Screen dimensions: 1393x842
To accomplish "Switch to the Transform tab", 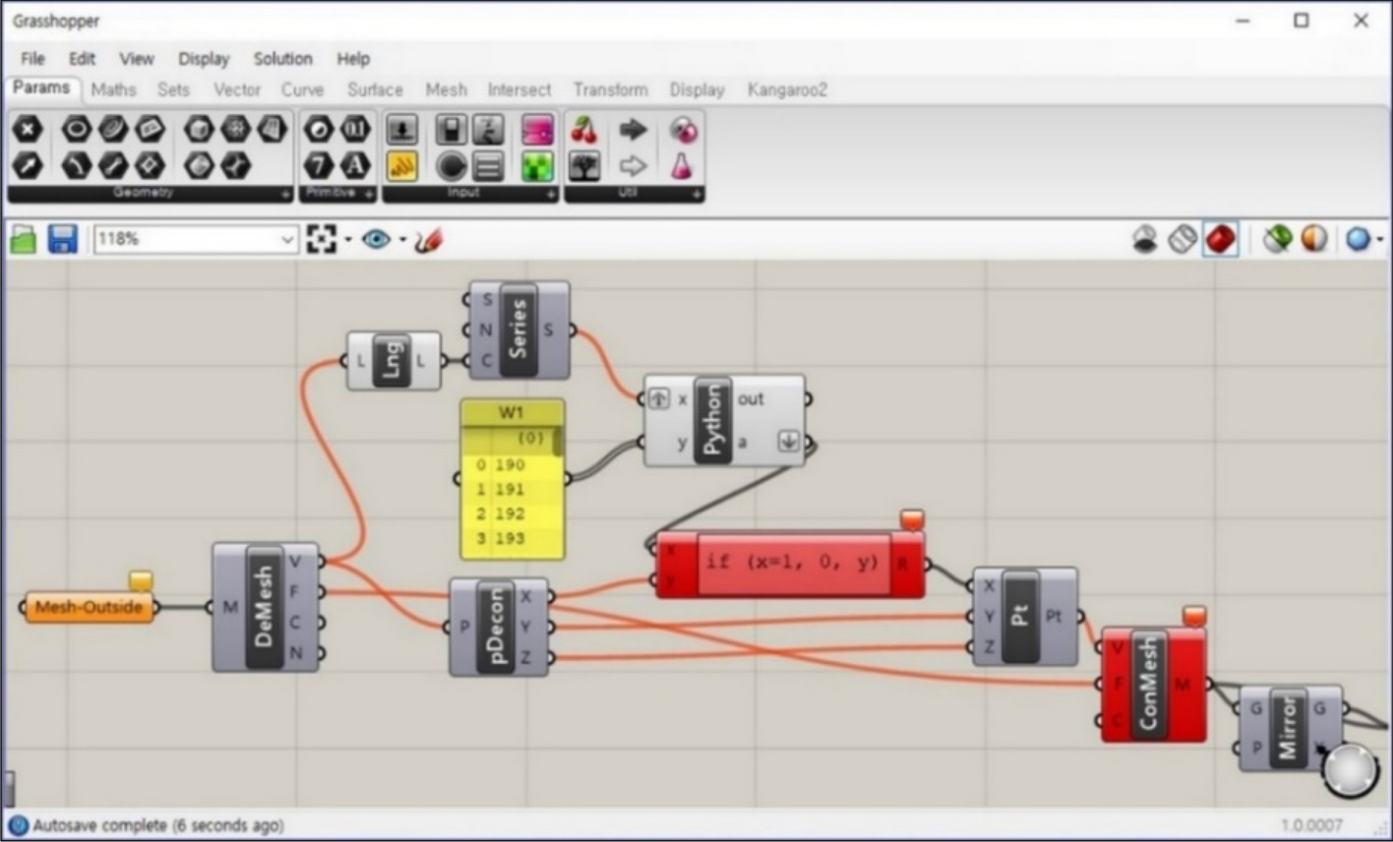I will pos(610,90).
